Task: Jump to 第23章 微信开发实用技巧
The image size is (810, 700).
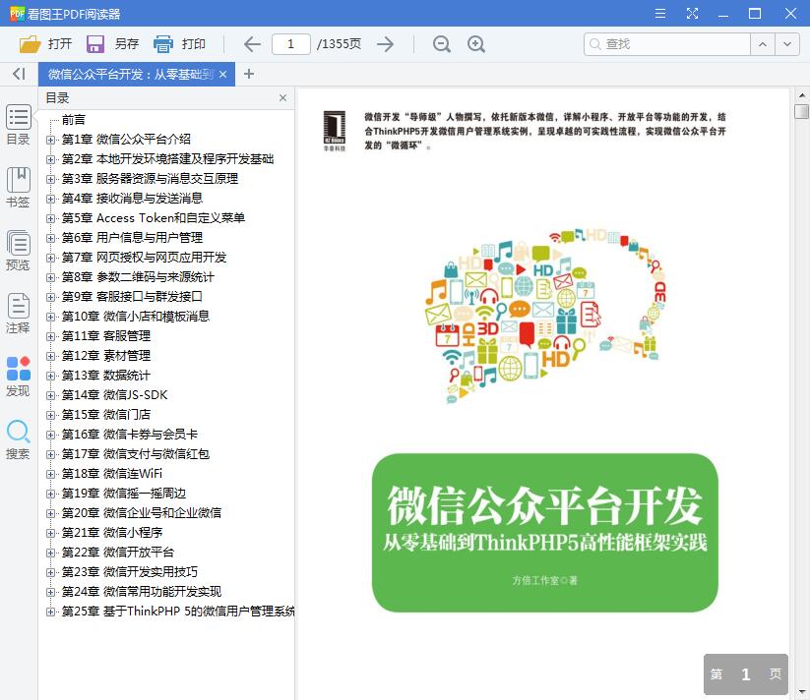Action: click(130, 571)
